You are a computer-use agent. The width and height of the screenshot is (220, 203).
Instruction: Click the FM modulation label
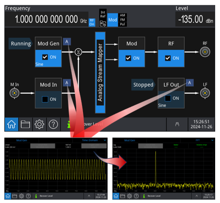123,20
